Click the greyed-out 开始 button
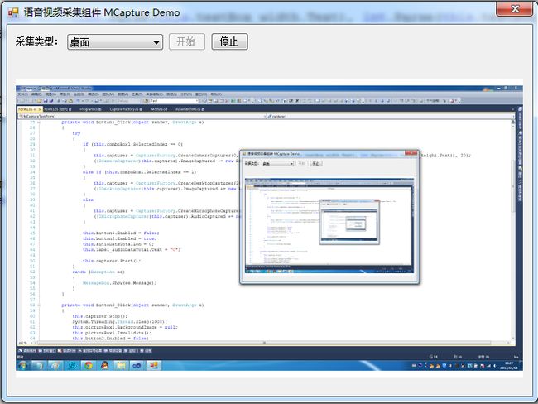Screen dimensions: 538x404 point(187,41)
